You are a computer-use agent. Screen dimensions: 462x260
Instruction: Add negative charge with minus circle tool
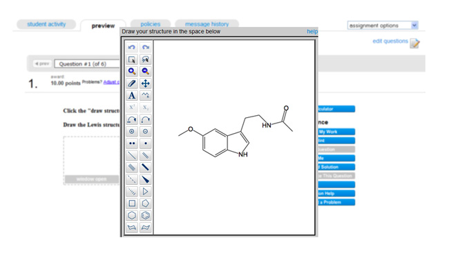145,132
